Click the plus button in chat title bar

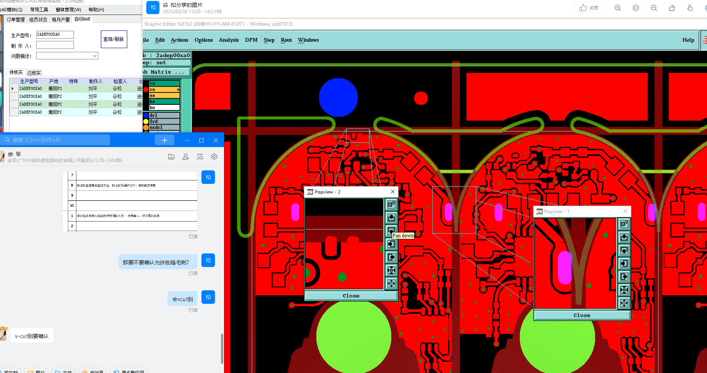pyautogui.click(x=165, y=140)
